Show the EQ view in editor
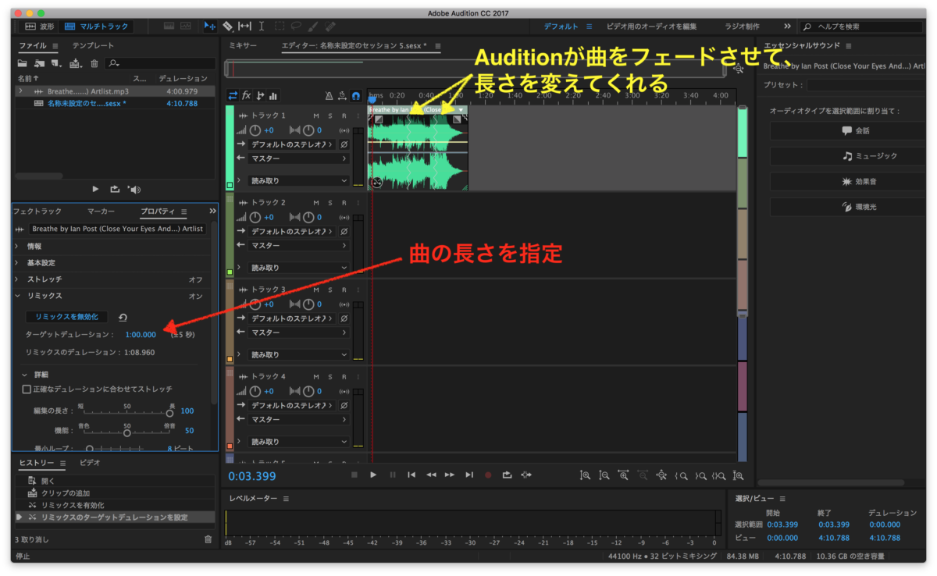The height and width of the screenshot is (576, 937). click(273, 95)
